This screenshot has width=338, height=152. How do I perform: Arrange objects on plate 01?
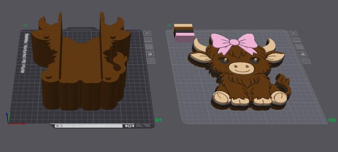click(x=149, y=47)
